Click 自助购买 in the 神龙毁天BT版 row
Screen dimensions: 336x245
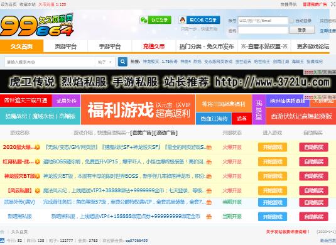[313, 176]
